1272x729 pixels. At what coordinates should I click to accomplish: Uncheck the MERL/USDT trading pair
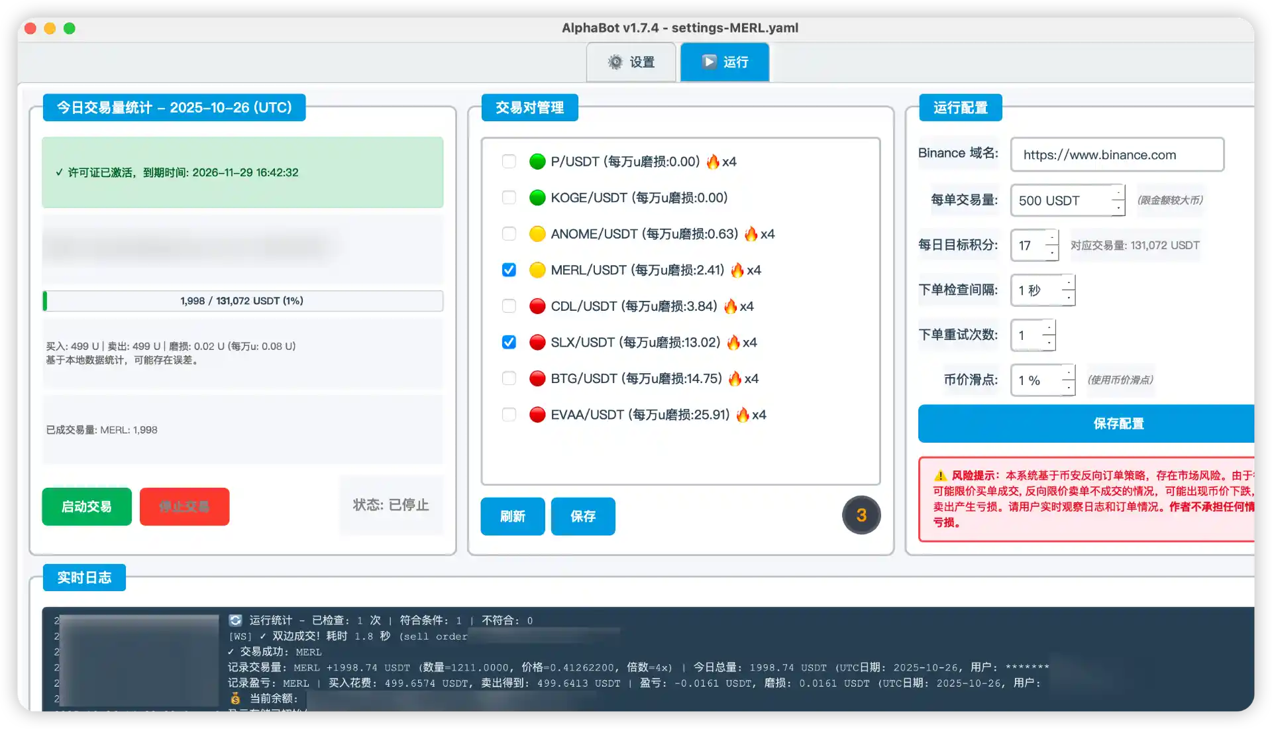point(509,270)
